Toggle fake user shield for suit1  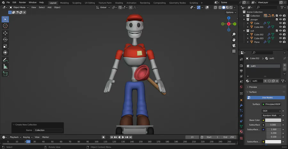pos(269,81)
